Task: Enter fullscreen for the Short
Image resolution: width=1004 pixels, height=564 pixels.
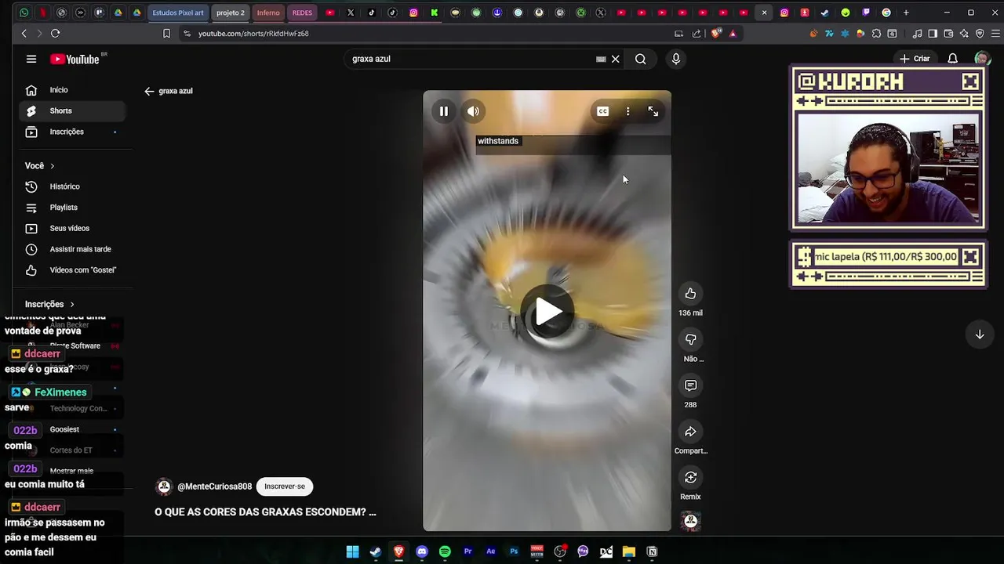Action: (653, 111)
